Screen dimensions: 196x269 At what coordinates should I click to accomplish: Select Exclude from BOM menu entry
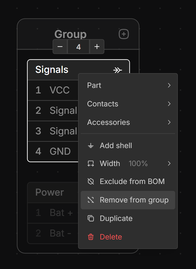(132, 182)
